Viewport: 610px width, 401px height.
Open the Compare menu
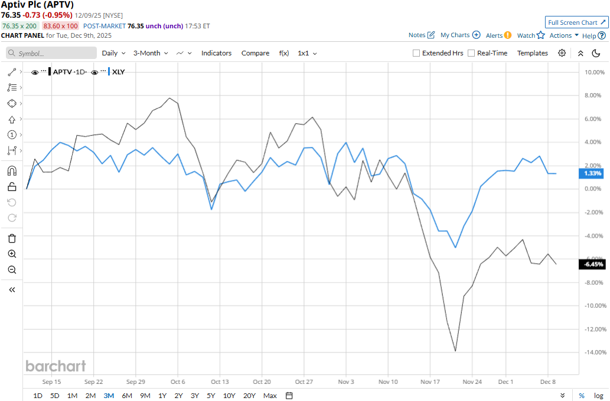pos(255,53)
